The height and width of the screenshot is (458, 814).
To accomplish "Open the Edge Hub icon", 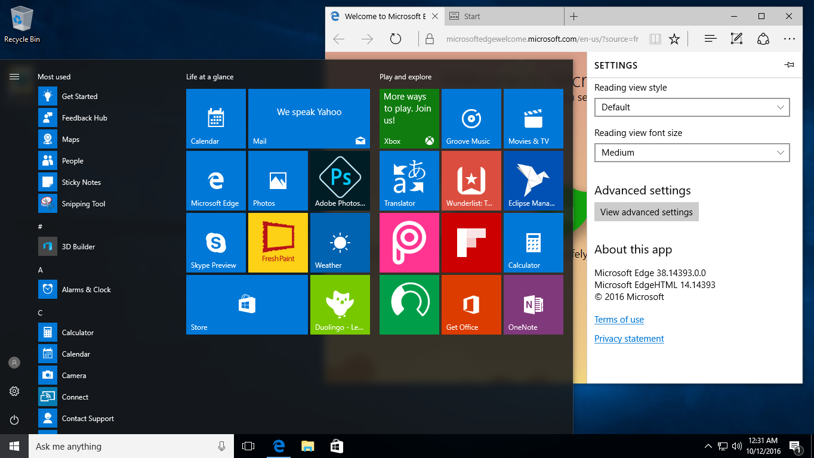I will [710, 39].
